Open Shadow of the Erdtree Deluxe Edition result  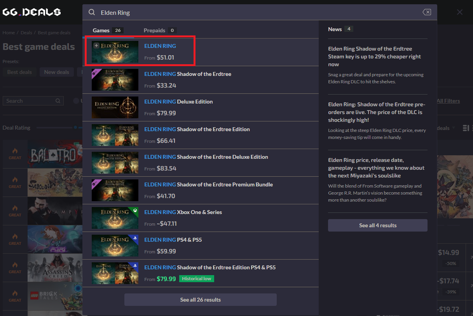point(201,163)
